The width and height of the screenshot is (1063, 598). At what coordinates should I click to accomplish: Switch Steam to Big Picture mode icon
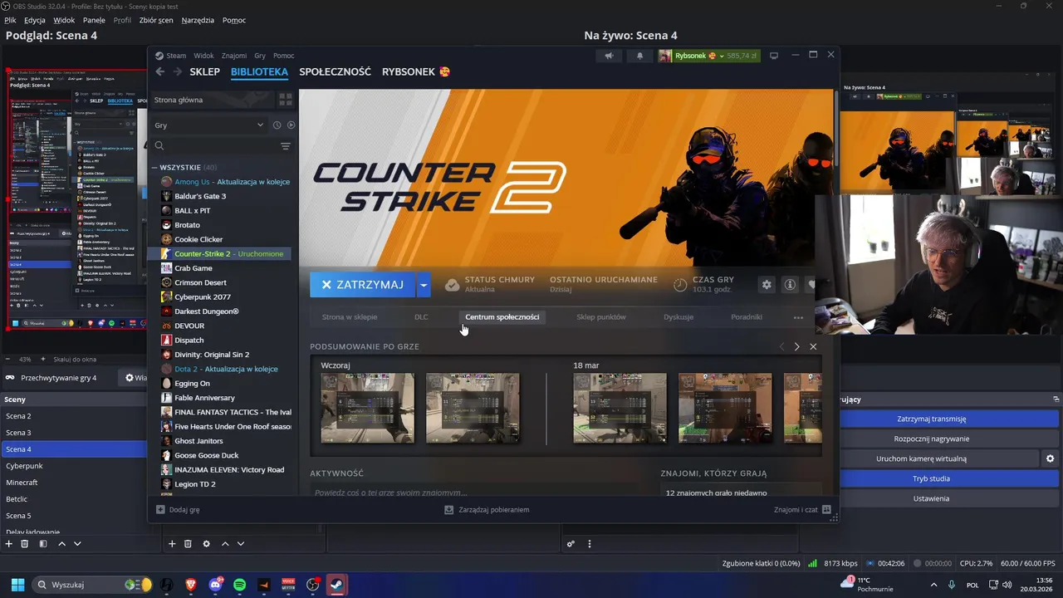[x=774, y=56]
